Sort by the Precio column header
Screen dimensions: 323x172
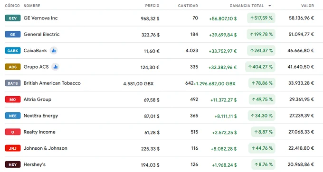pyautogui.click(x=152, y=6)
